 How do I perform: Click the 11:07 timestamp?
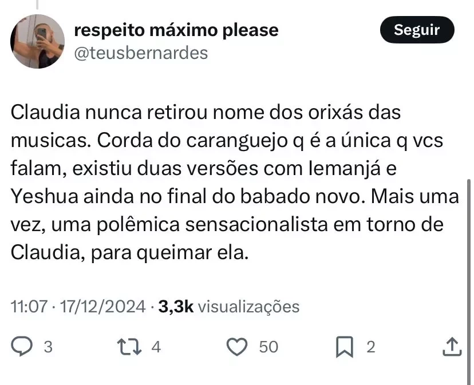tap(29, 307)
